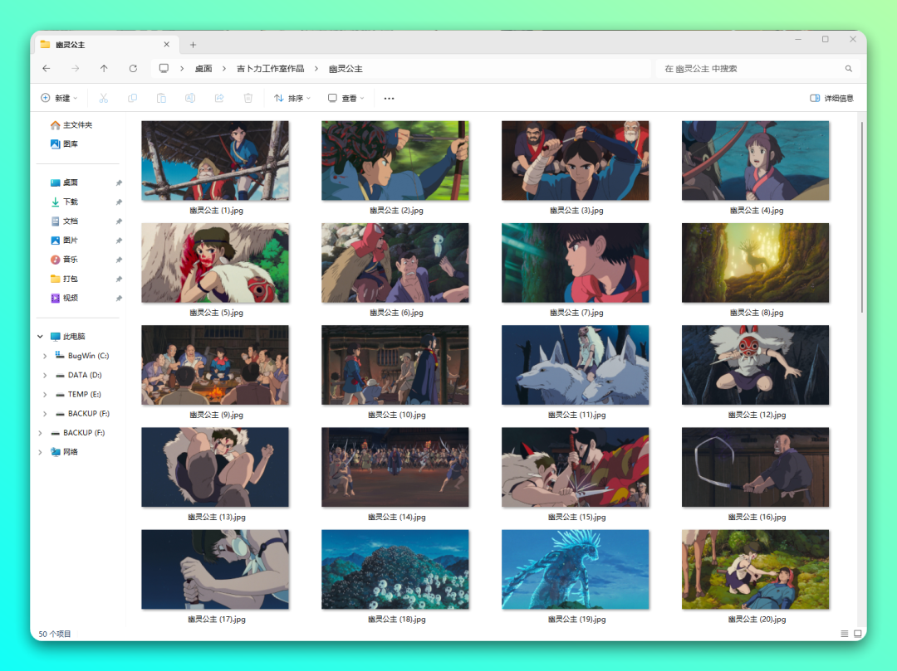Click the Copy icon in toolbar

pyautogui.click(x=132, y=98)
